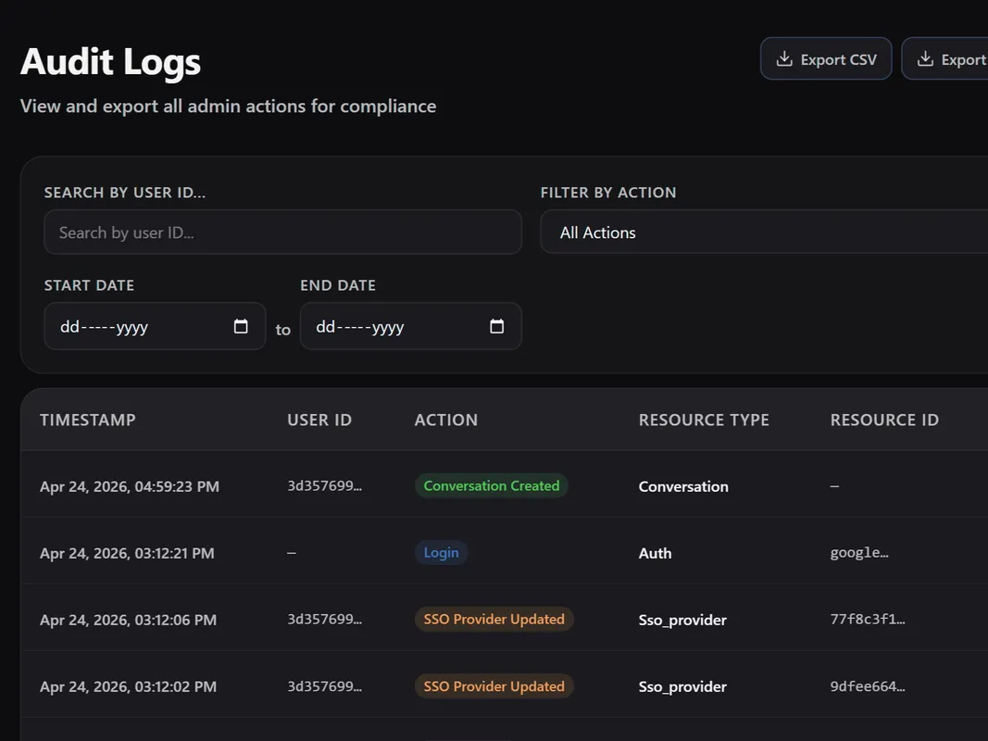Screen dimensions: 988x741
Task: Click the Conversation Created action badge
Action: pyautogui.click(x=492, y=485)
